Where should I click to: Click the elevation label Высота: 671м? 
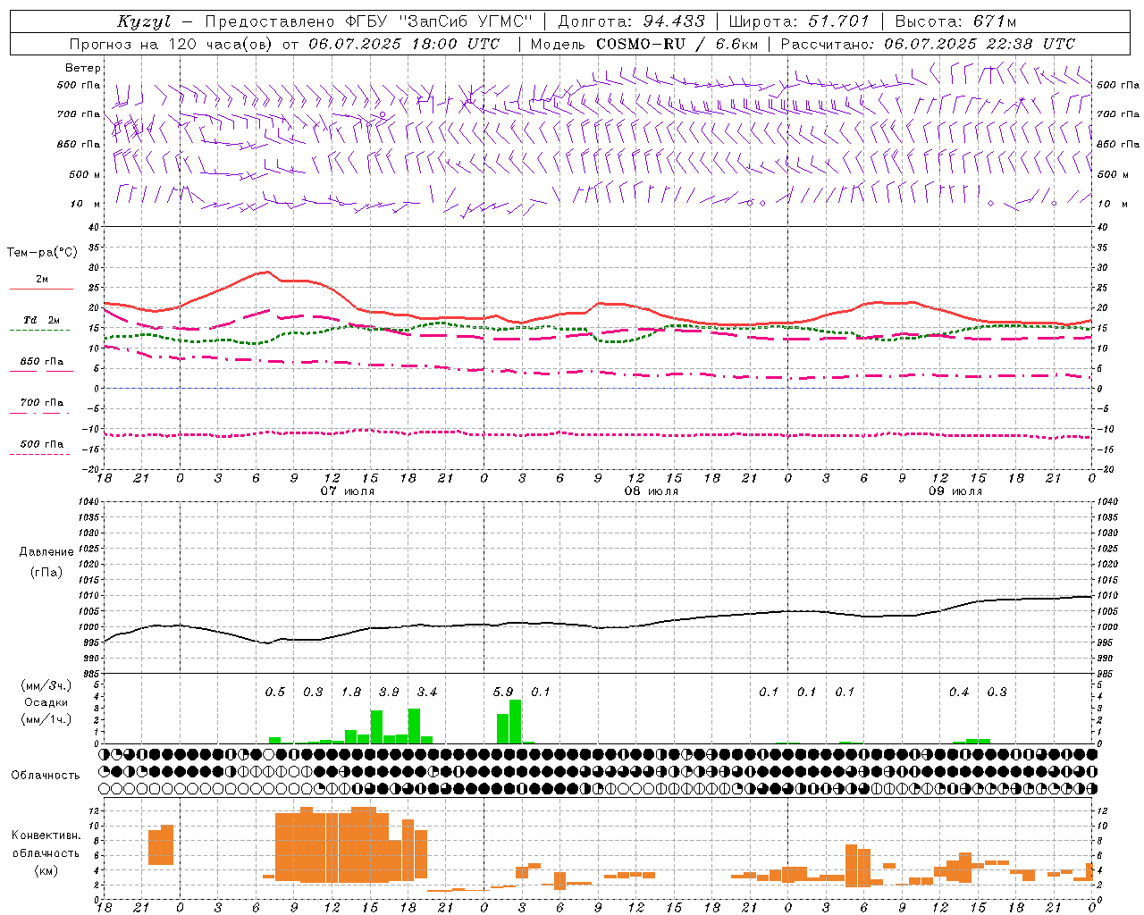955,21
